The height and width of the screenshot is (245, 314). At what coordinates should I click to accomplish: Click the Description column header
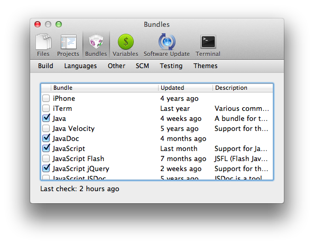pos(243,88)
